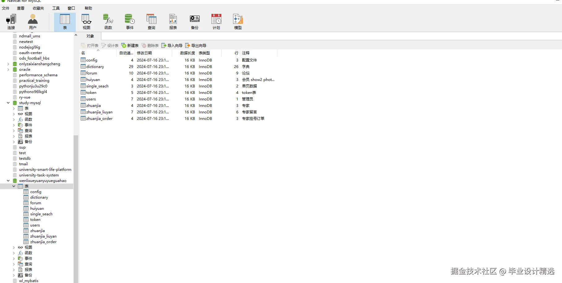Select the token table in the left tree
562x283 pixels.
point(35,220)
